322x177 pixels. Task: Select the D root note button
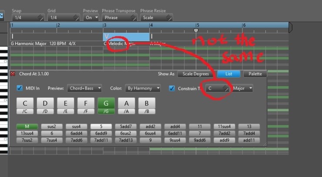[45, 103]
